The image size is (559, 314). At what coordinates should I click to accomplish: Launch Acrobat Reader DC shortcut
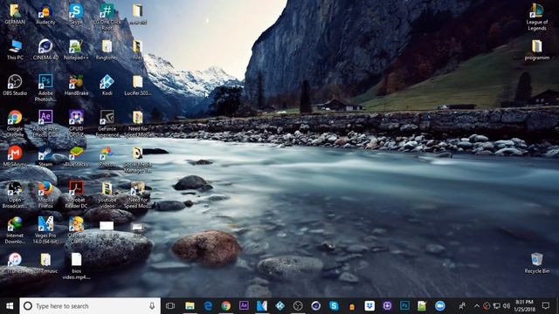(76, 195)
